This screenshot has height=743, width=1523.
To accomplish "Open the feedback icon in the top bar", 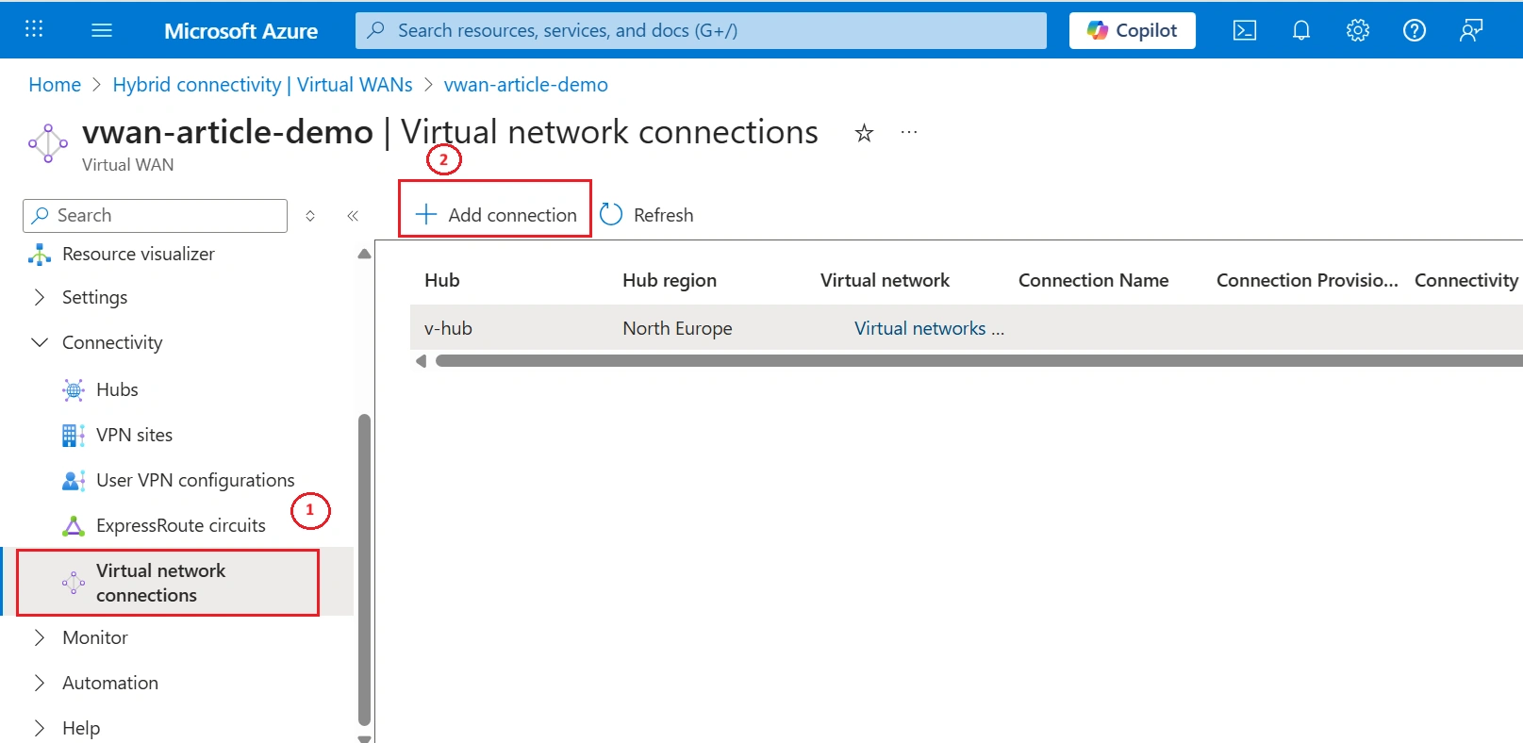I will (x=1471, y=30).
